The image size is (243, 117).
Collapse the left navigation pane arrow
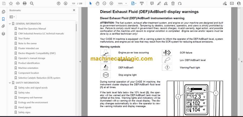80,62
